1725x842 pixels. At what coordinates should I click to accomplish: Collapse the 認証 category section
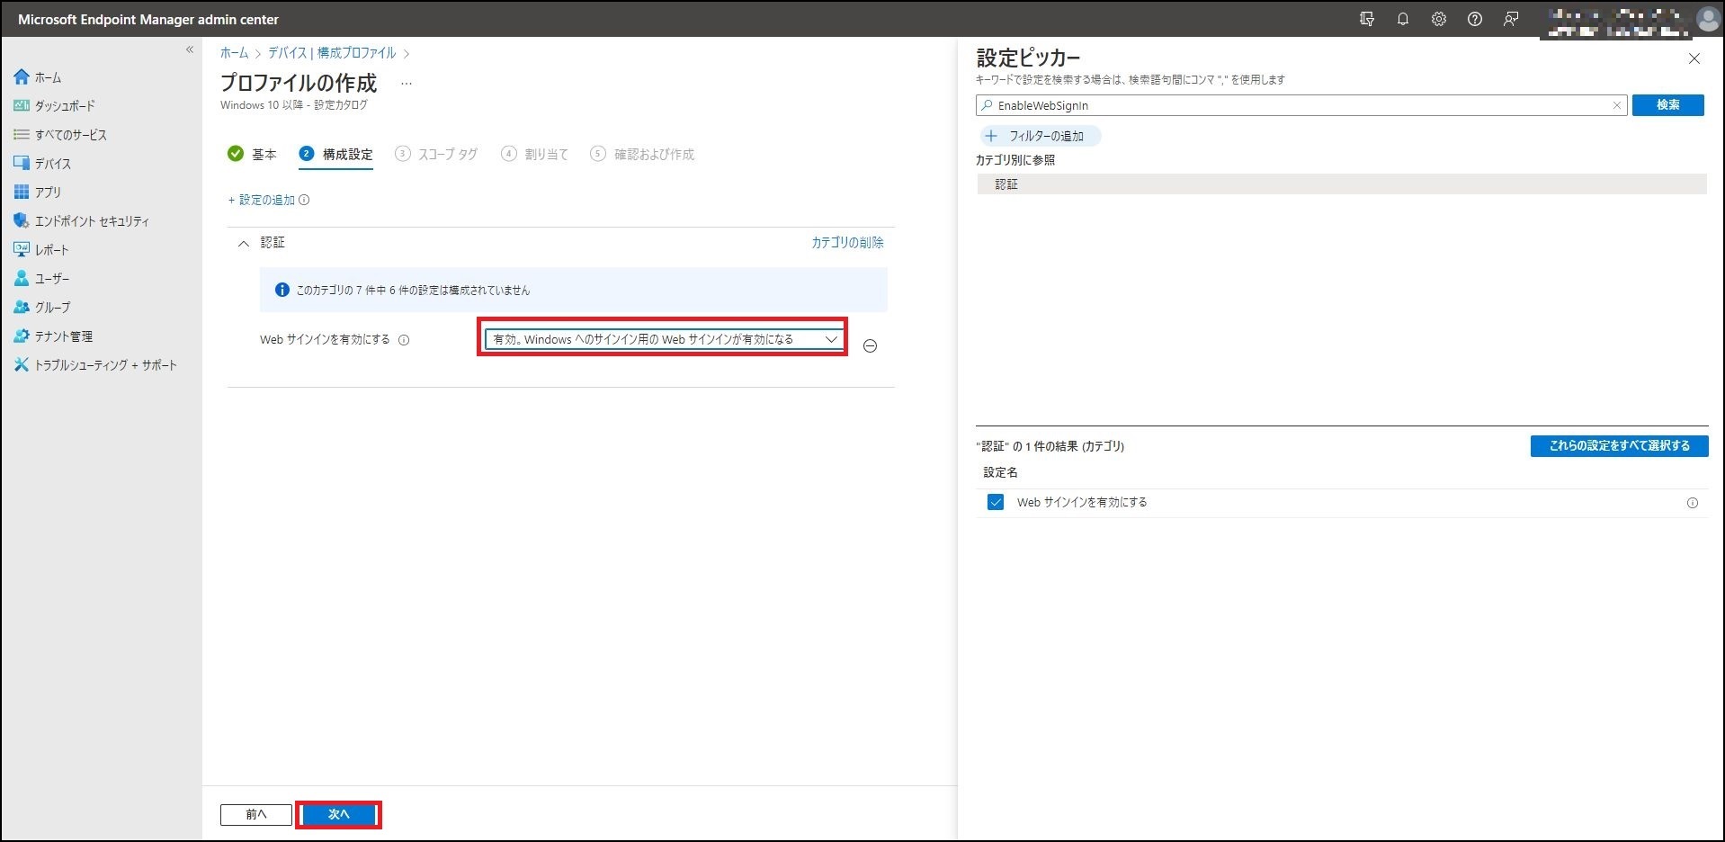(243, 244)
